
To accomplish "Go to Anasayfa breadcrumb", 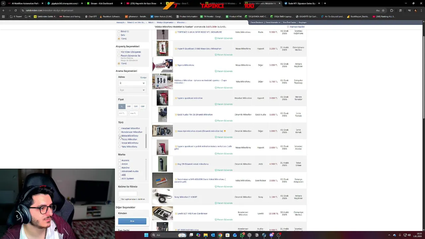I will [x=120, y=22].
